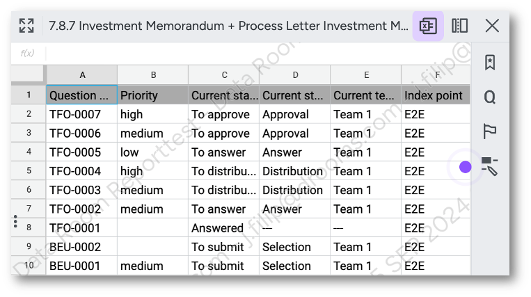Select the Index point header cell
This screenshot has width=531, height=297.
436,95
